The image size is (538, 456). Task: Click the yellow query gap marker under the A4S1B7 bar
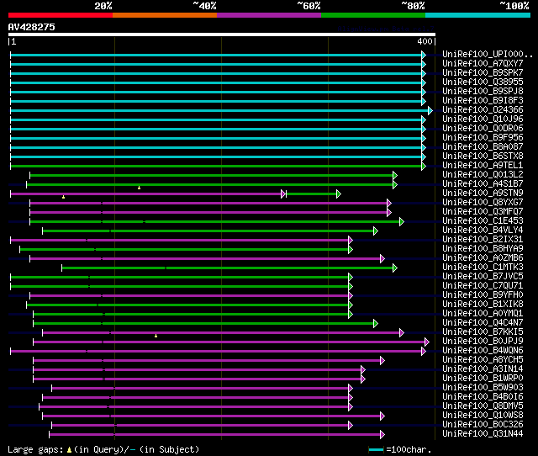pos(139,188)
